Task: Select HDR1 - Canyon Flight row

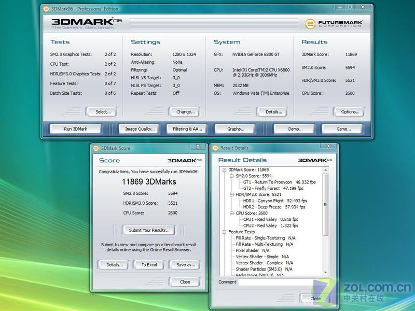Action: click(x=275, y=201)
